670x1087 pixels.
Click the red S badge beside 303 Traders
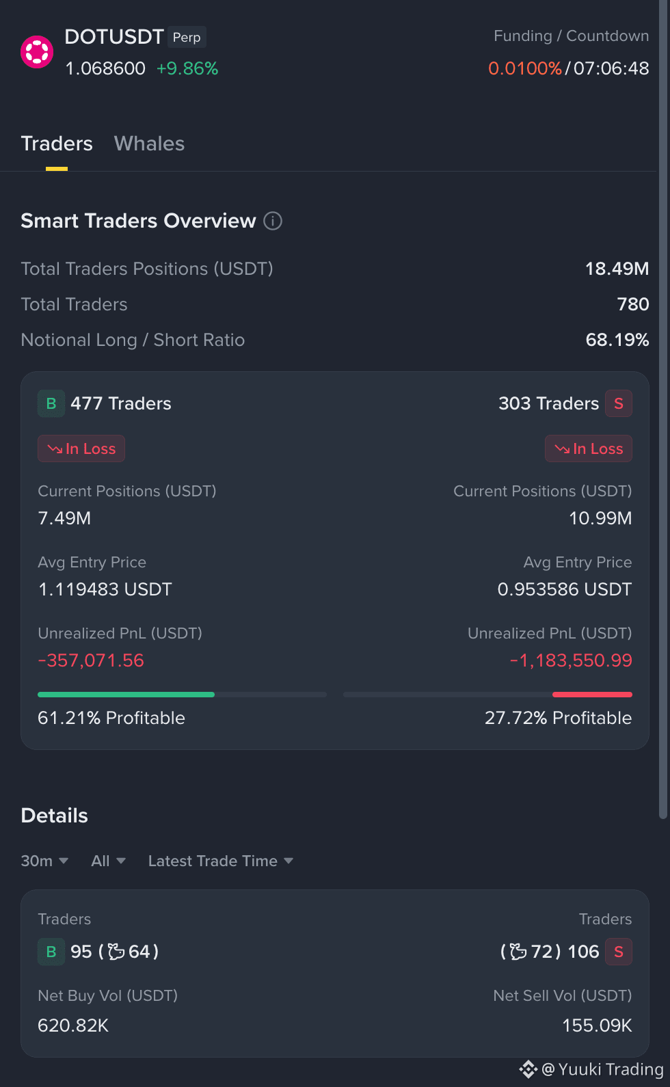point(619,403)
